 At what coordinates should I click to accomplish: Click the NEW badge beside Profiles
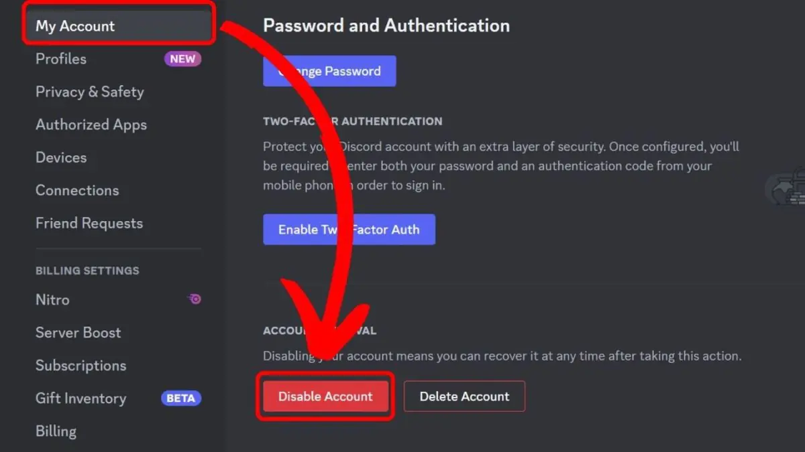(x=182, y=59)
